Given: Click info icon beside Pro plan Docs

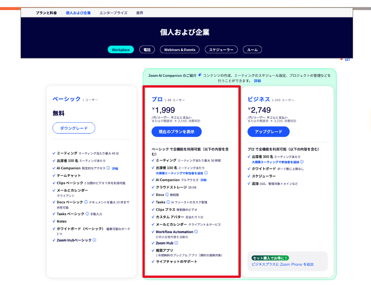Looking at the screenshot, I should click(x=167, y=195).
